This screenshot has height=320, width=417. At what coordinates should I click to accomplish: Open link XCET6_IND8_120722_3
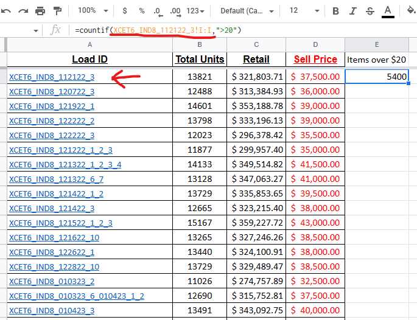click(x=52, y=92)
